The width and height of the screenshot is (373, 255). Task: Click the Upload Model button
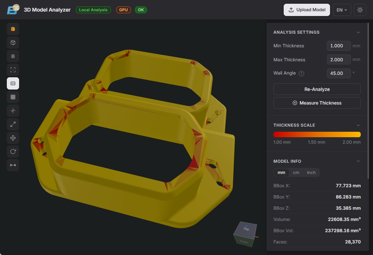click(x=307, y=10)
